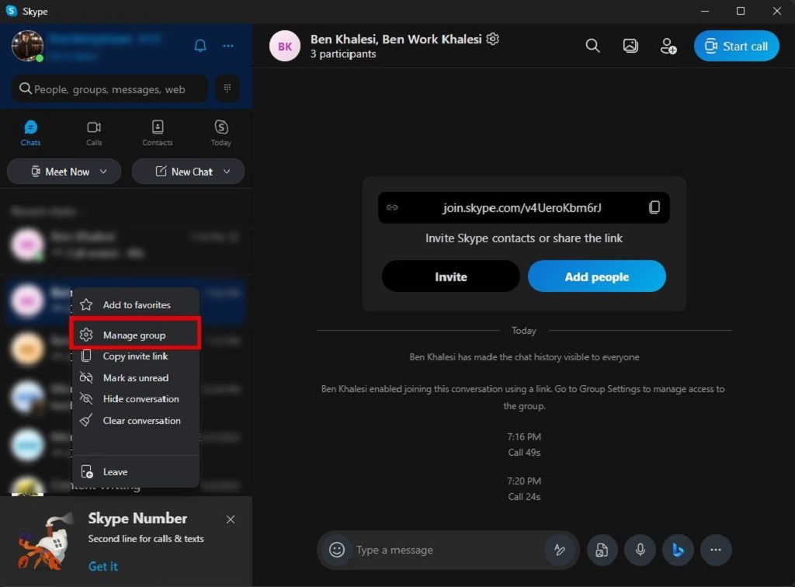Screen dimensions: 795x587
Task: Choose Hide conversation in the menu
Action: click(135, 399)
